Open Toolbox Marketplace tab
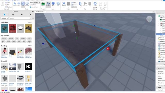Image resolution: width=165 pixels, height=93 pixels. [4, 14]
